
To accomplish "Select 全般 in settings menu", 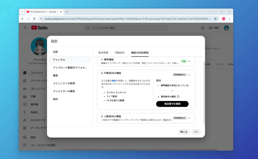I will [x=70, y=52].
